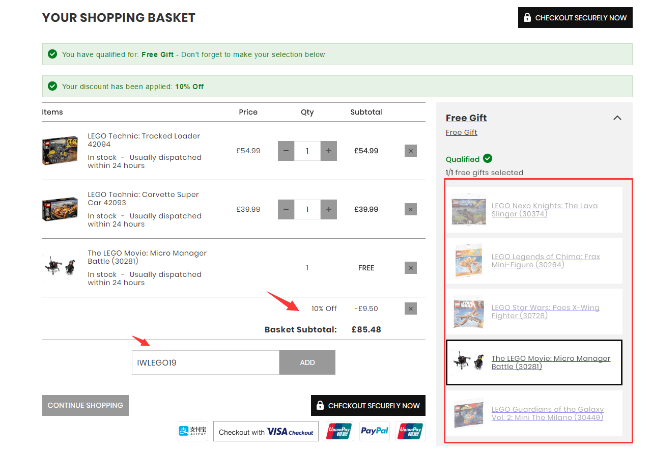Pay with Alipay icon
Screen dimensions: 651x449
(x=193, y=431)
